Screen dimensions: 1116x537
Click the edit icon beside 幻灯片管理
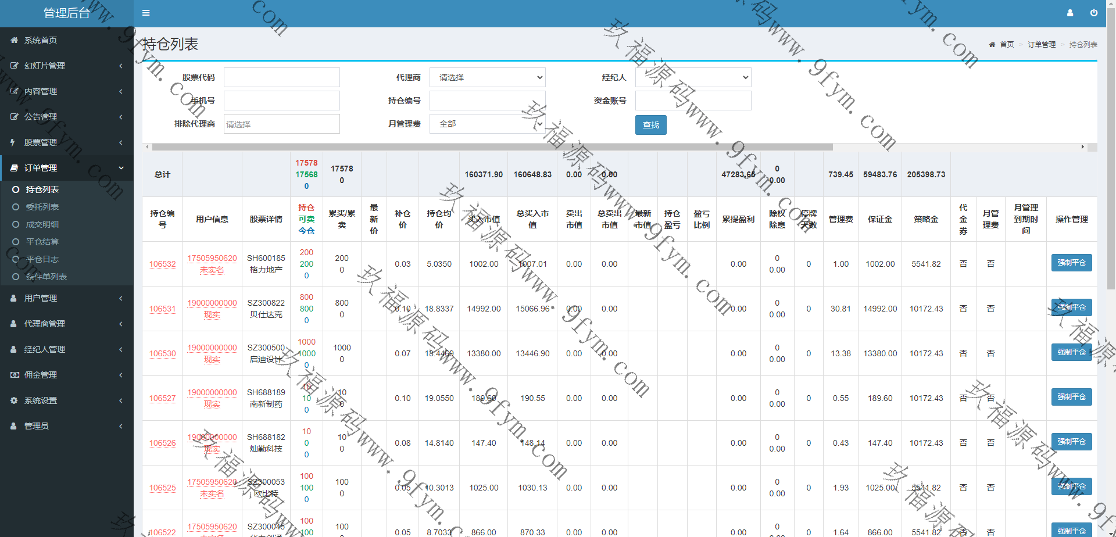tap(15, 66)
